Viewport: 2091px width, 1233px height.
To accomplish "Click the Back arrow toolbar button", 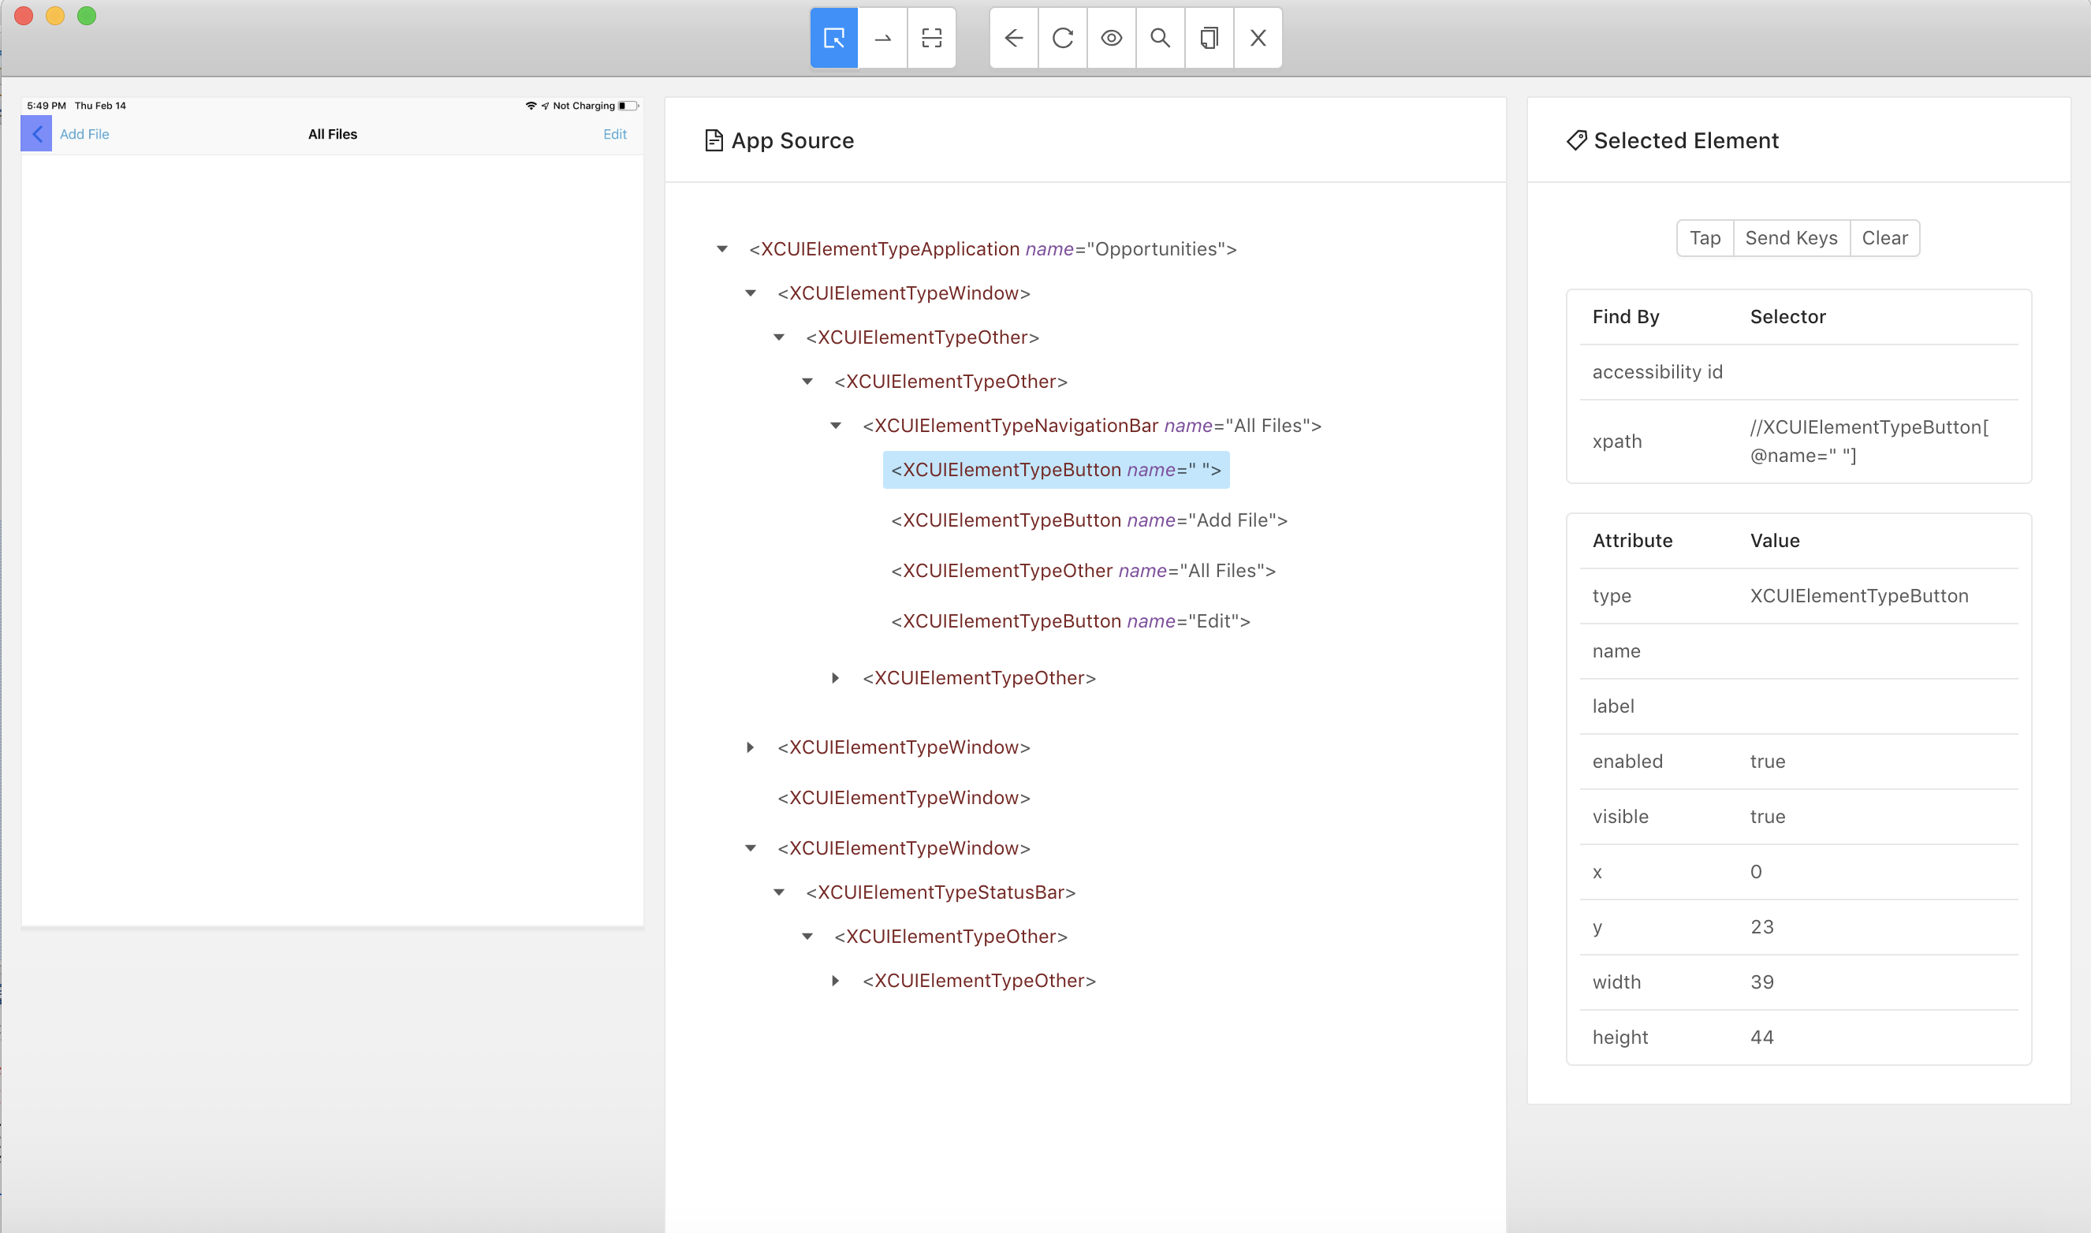I will pos(1013,38).
